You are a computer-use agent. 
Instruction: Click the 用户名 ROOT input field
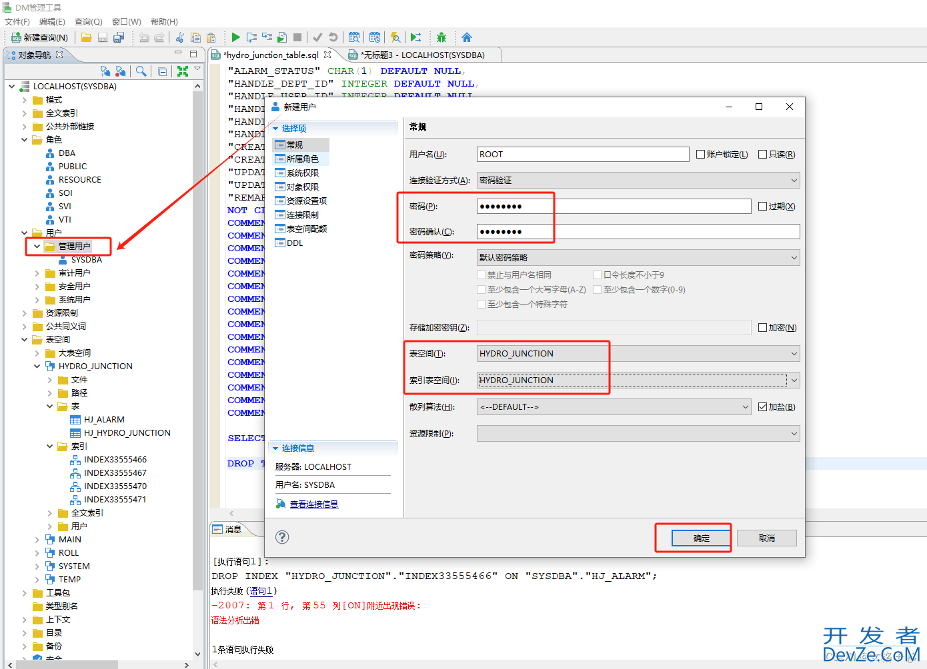tap(583, 154)
